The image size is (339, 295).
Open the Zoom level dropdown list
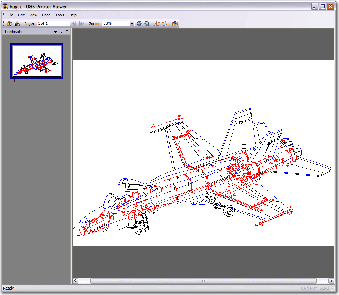click(132, 23)
